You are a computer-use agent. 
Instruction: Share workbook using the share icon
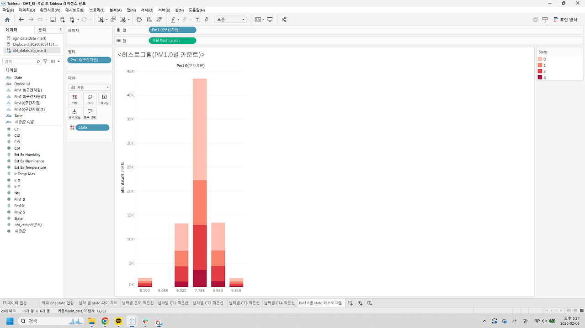[284, 20]
